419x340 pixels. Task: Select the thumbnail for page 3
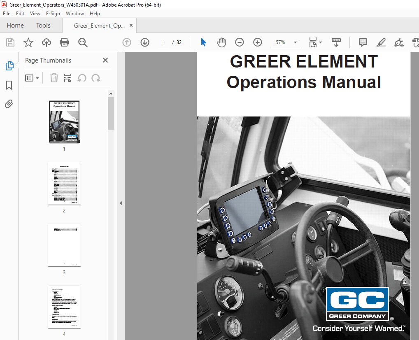pos(64,245)
